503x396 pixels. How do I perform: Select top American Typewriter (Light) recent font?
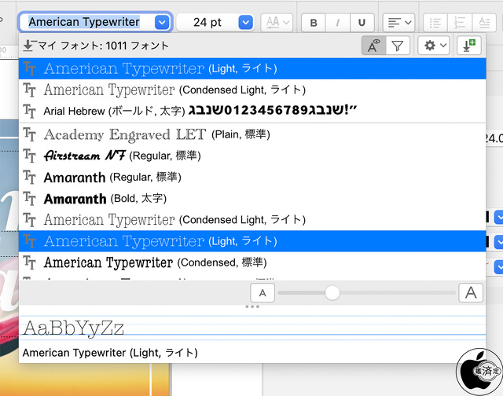(252, 68)
